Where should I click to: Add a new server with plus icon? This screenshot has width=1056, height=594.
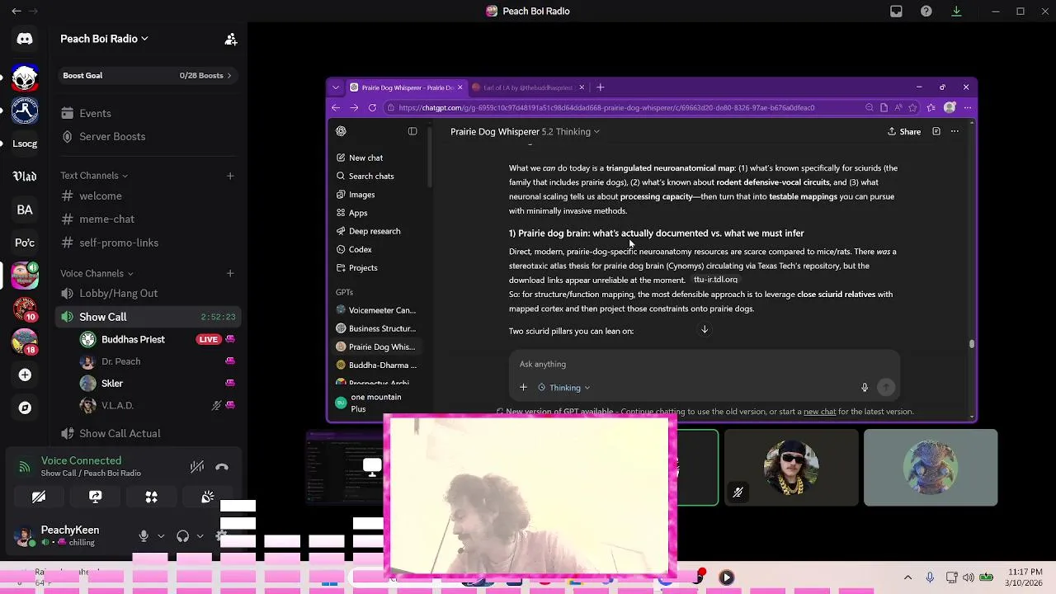coord(25,375)
